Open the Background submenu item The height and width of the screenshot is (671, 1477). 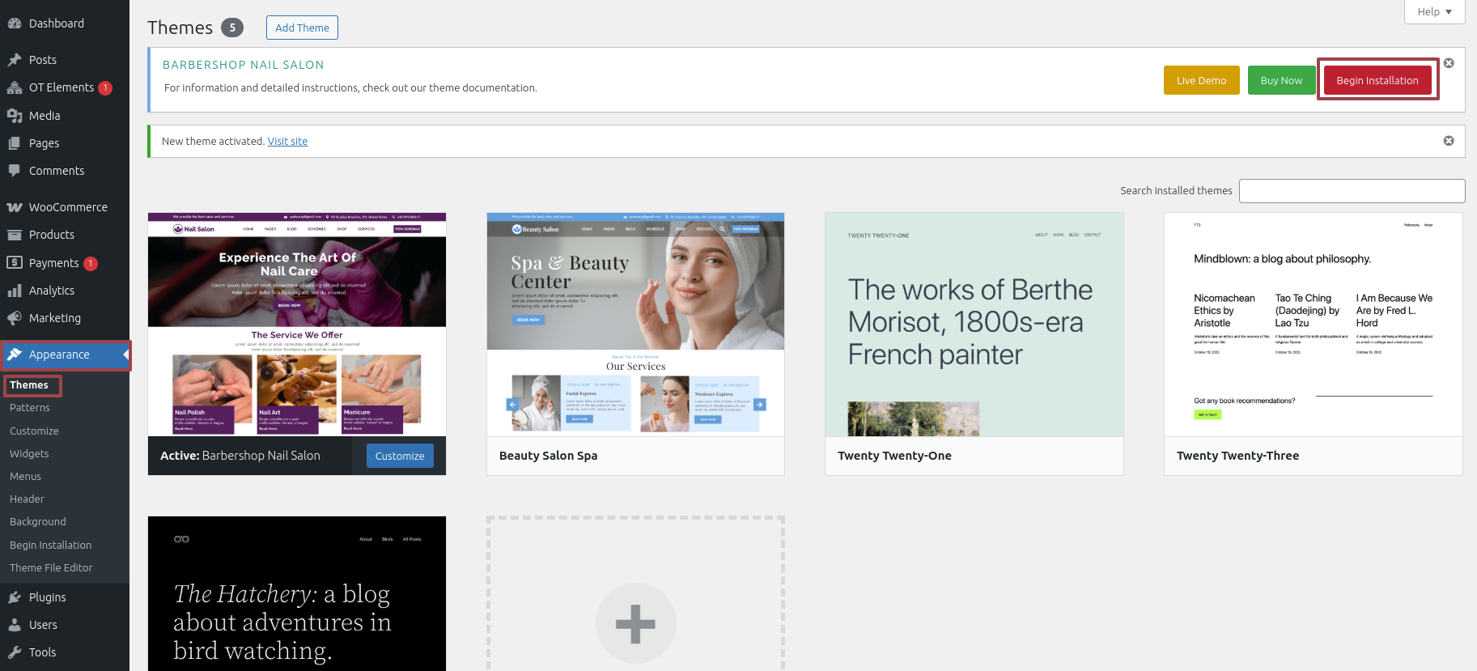[38, 522]
